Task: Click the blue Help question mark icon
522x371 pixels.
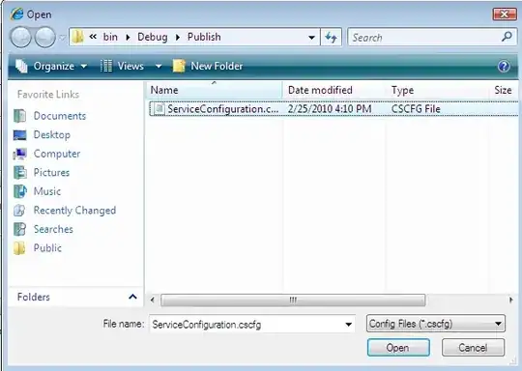Action: tap(504, 67)
